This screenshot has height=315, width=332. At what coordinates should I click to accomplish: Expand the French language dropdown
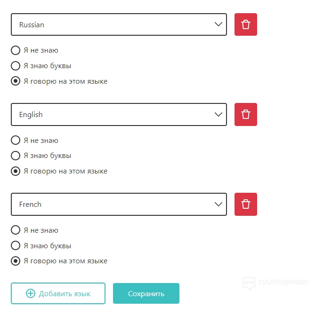coord(119,204)
